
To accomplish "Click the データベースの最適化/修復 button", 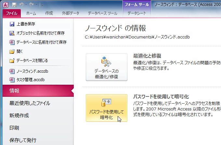I will pos(107,67).
